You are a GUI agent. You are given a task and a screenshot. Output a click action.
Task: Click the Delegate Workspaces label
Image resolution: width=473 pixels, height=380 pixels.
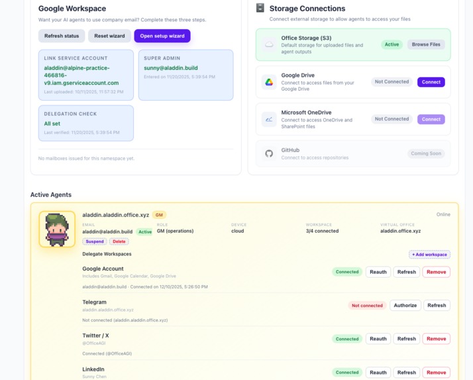pos(107,254)
